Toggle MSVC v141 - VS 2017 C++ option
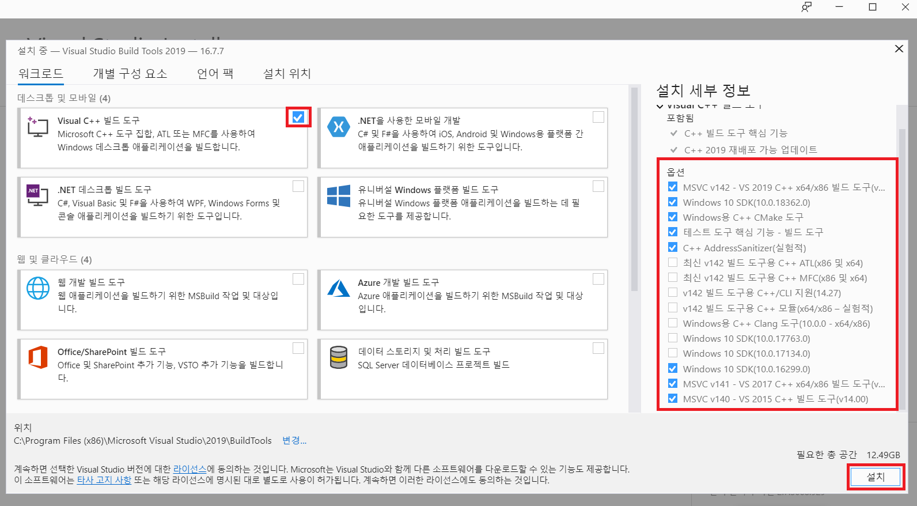Viewport: 917px width, 506px height. click(x=673, y=383)
